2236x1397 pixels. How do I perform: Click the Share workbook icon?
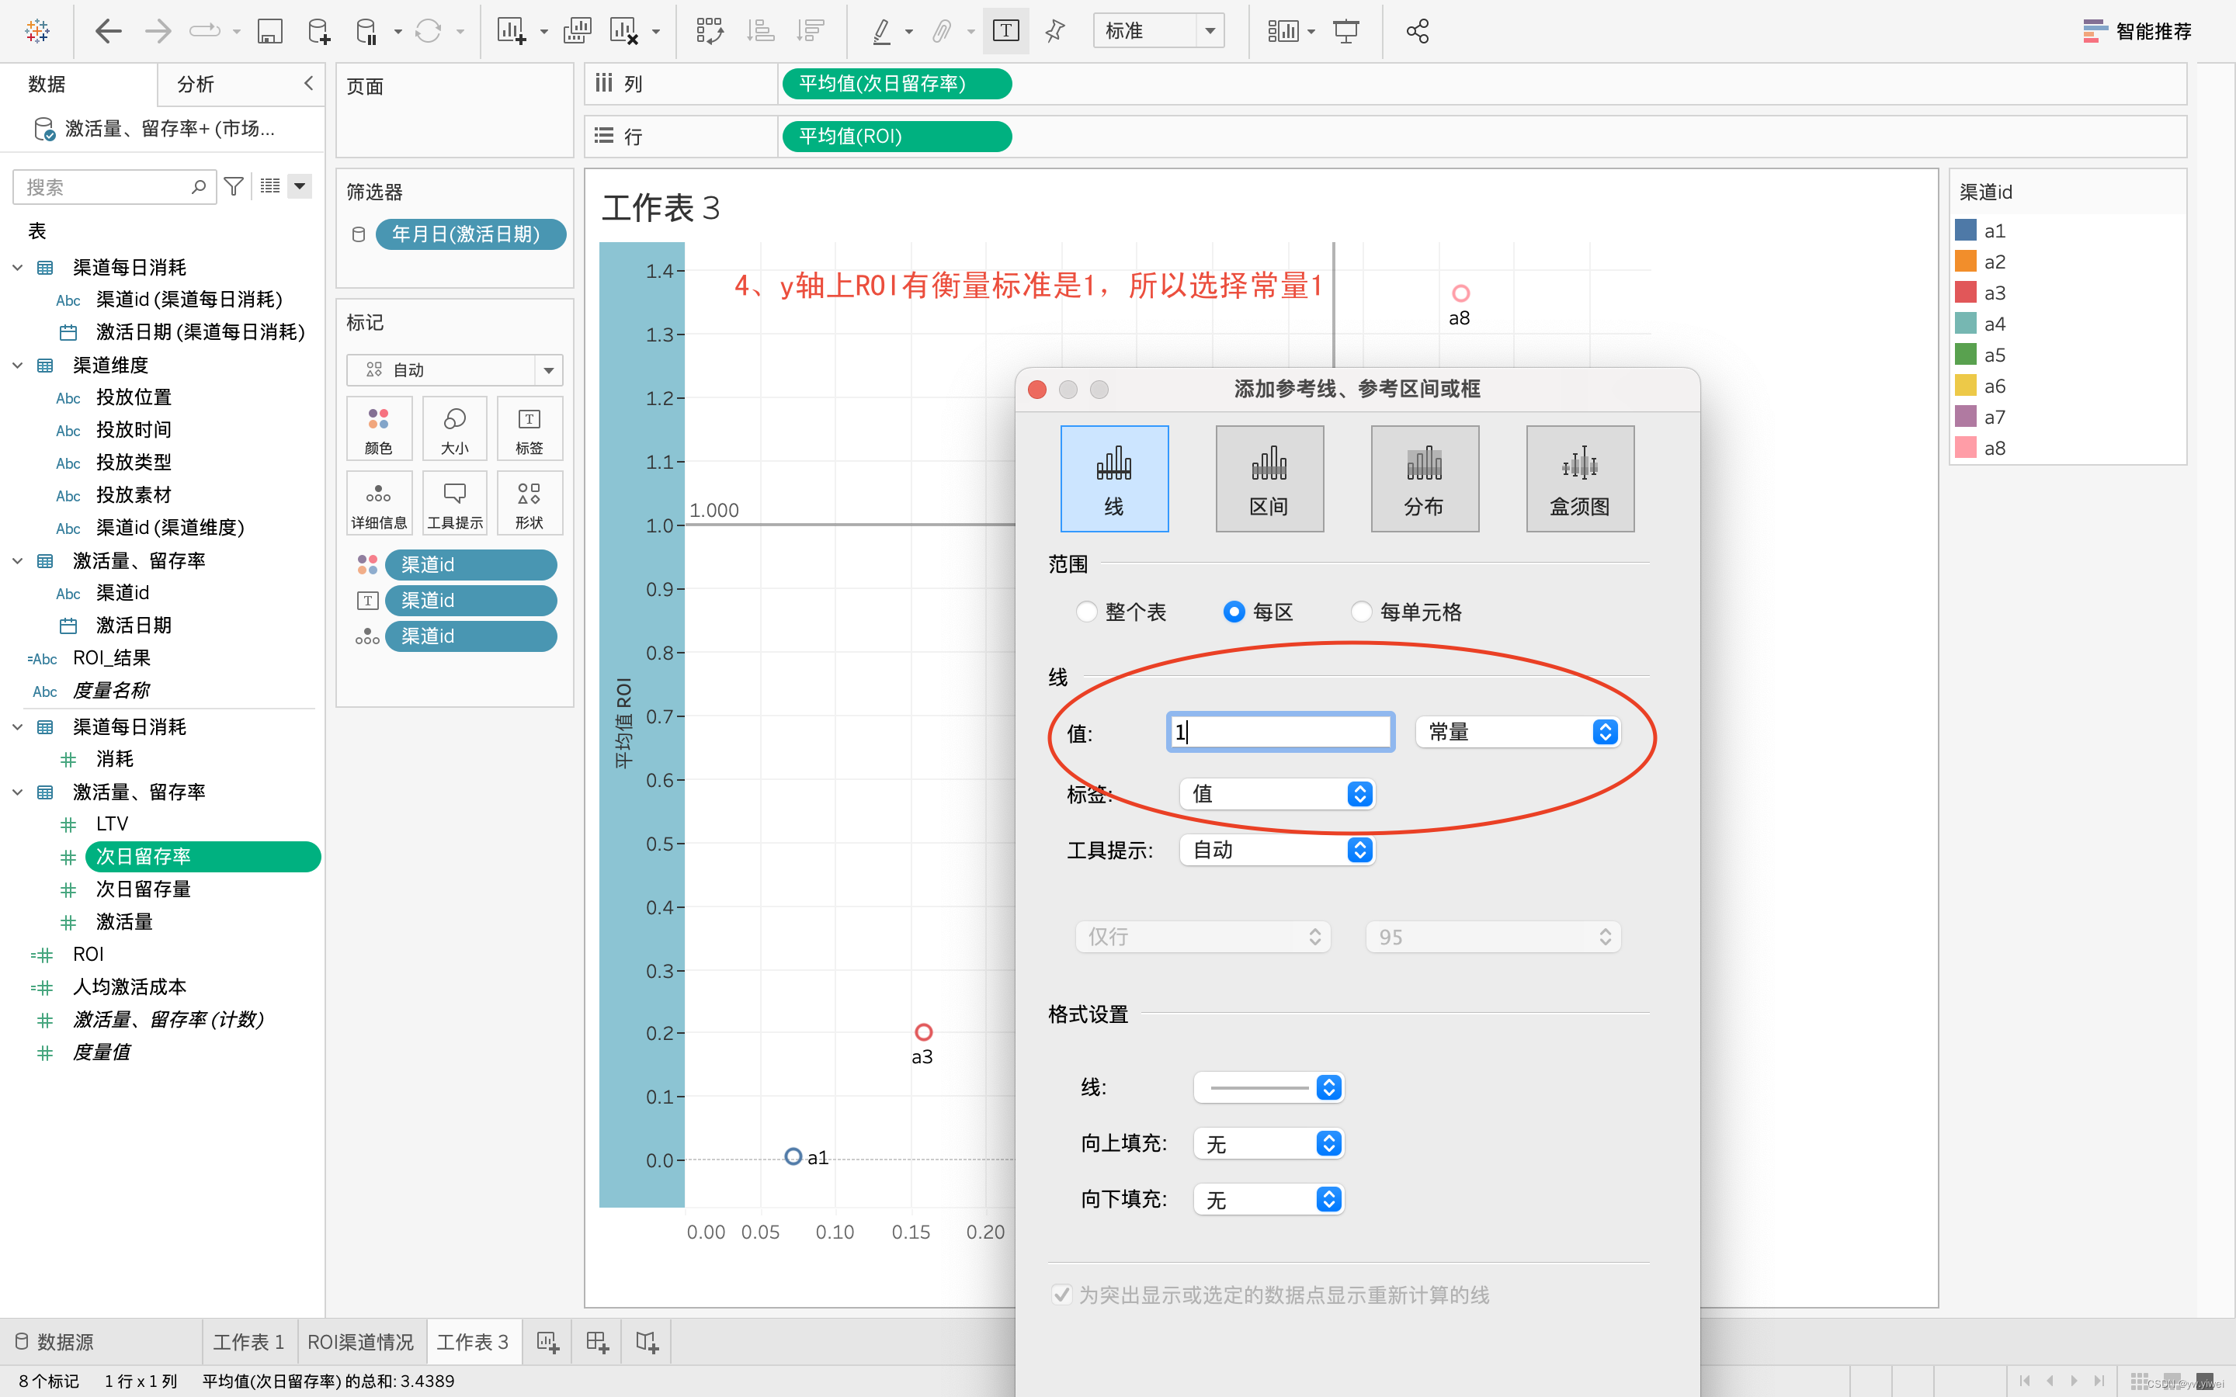point(1418,31)
